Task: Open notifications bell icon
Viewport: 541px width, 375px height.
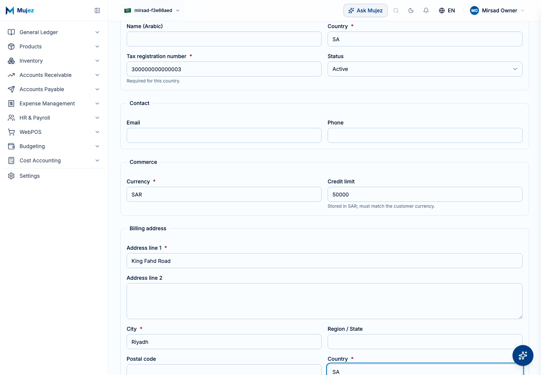Action: click(x=426, y=10)
